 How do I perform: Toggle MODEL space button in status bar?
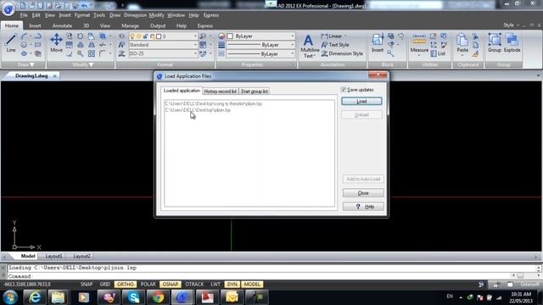tap(252, 285)
